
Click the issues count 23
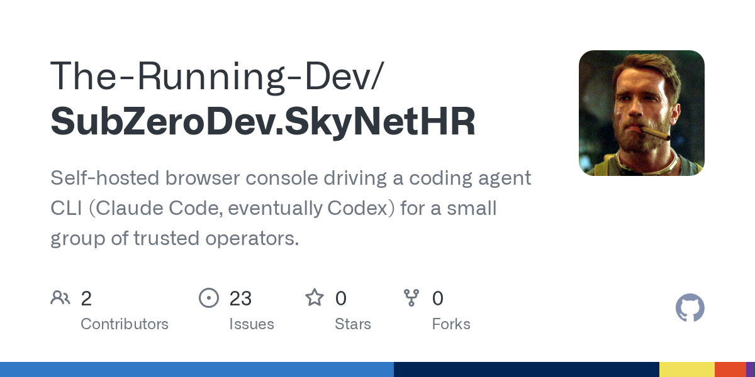click(240, 298)
